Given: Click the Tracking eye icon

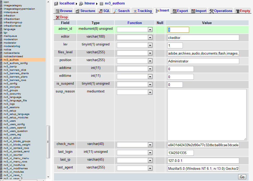Looking at the screenshot, I should [x=135, y=11].
